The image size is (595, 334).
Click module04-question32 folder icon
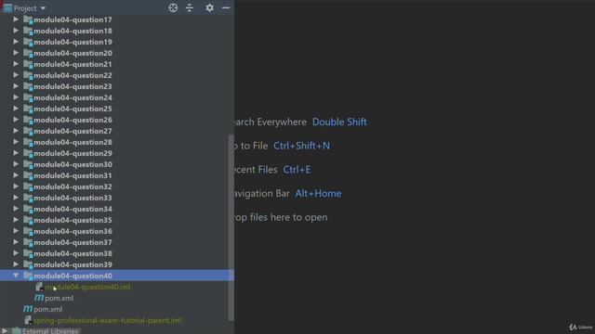pyautogui.click(x=28, y=186)
